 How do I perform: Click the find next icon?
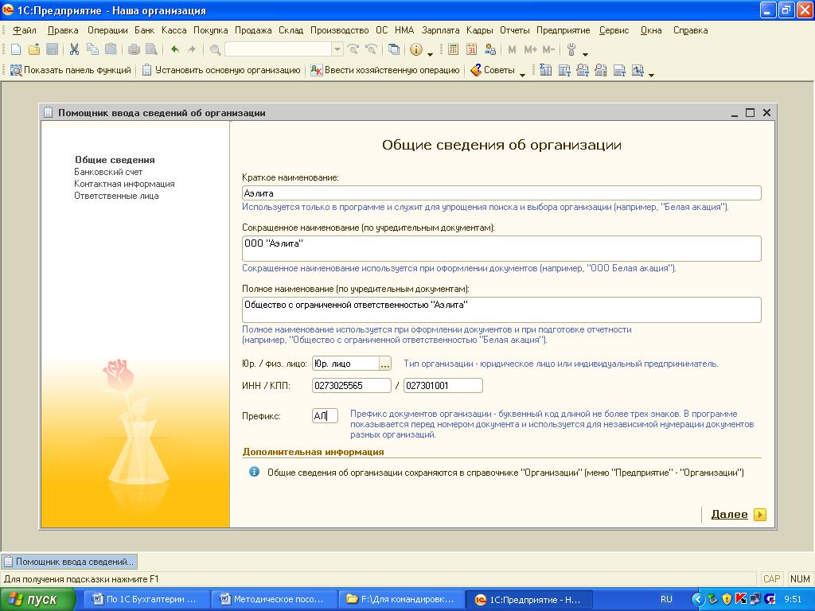353,49
